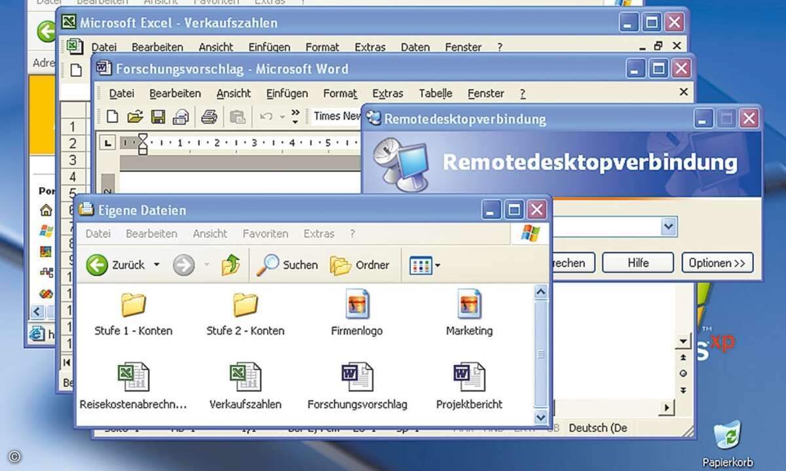Click the Deutsch (De language status in Word
This screenshot has width=786, height=471.
point(598,428)
